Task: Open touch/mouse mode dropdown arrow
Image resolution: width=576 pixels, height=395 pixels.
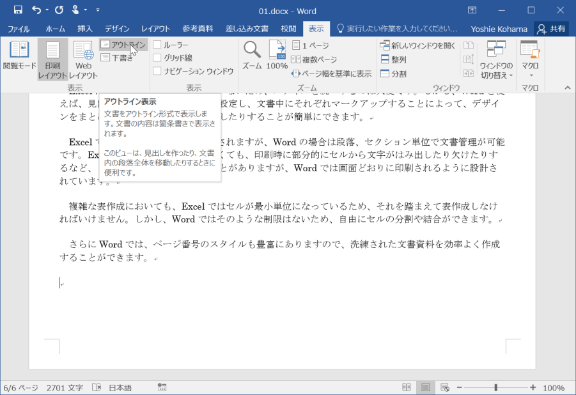Action: pyautogui.click(x=85, y=10)
